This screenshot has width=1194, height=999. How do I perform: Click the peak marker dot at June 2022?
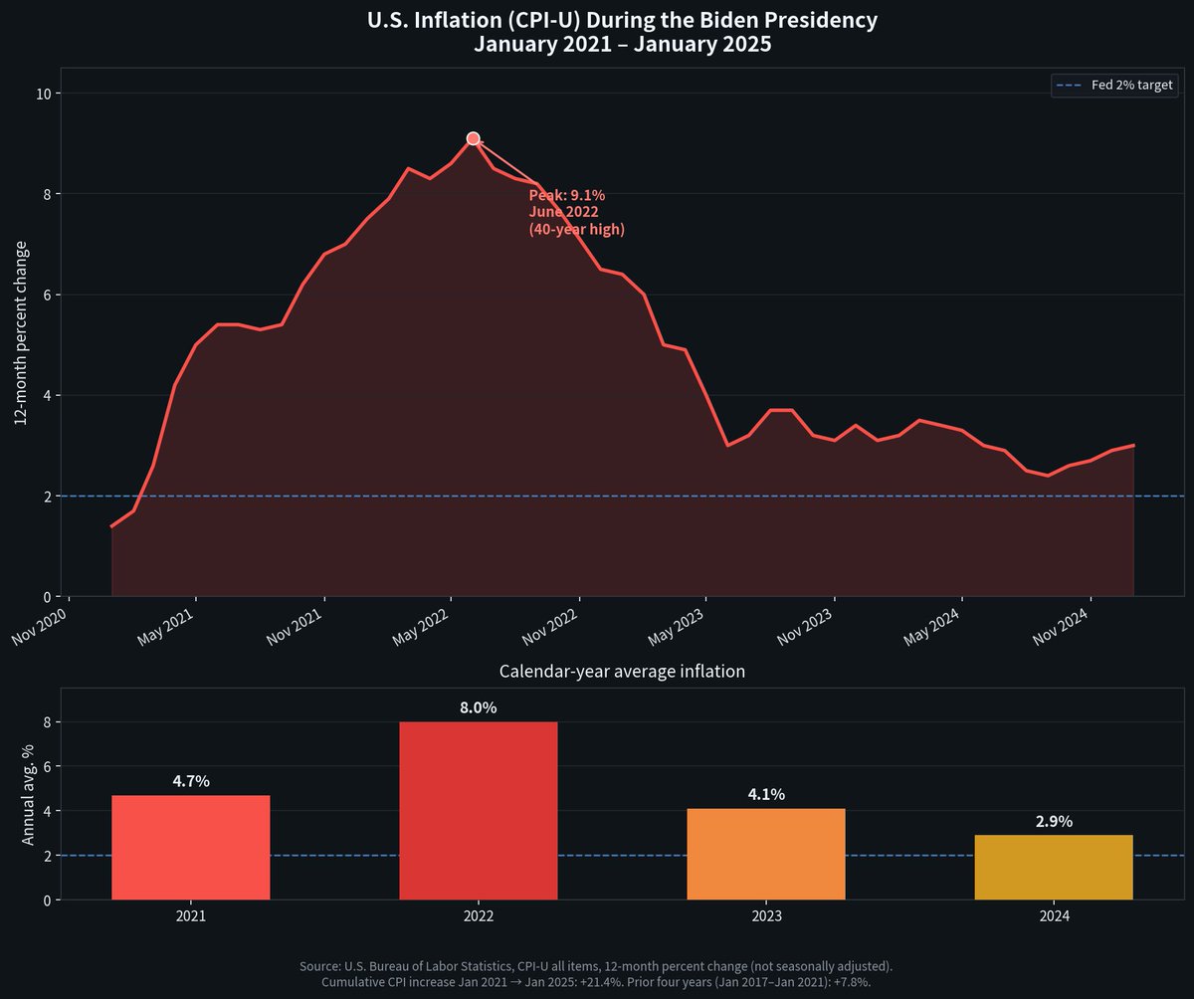tap(474, 138)
